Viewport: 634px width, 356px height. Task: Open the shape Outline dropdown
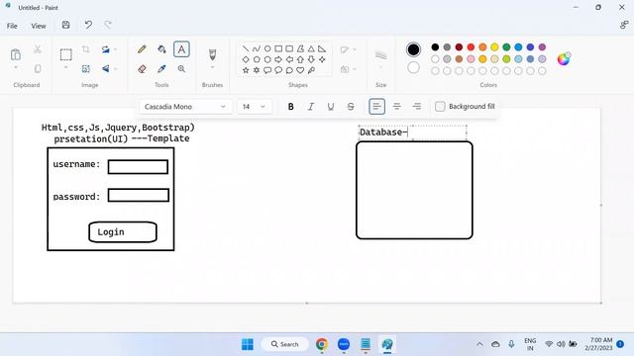coord(348,49)
